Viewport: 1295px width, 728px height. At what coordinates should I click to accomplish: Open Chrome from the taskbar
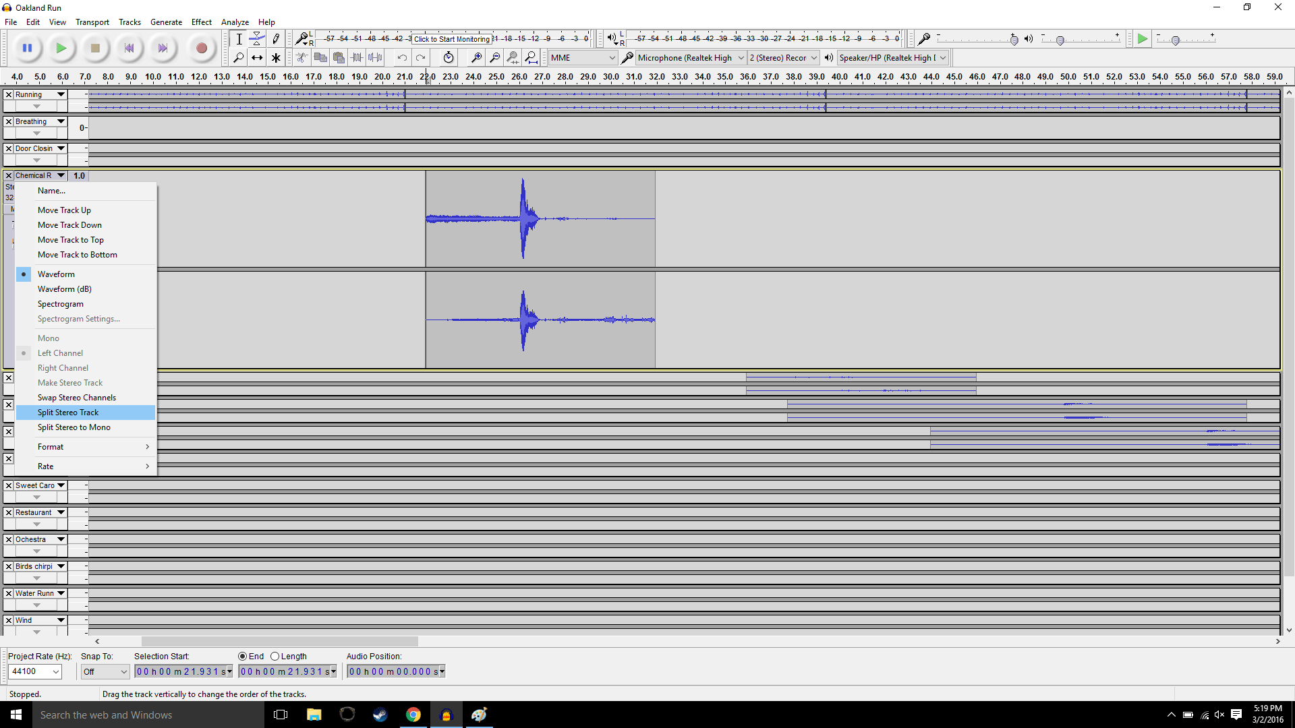[413, 715]
